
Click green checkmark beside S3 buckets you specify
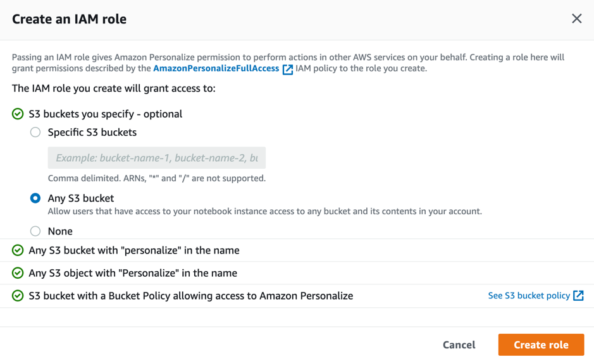(x=18, y=114)
